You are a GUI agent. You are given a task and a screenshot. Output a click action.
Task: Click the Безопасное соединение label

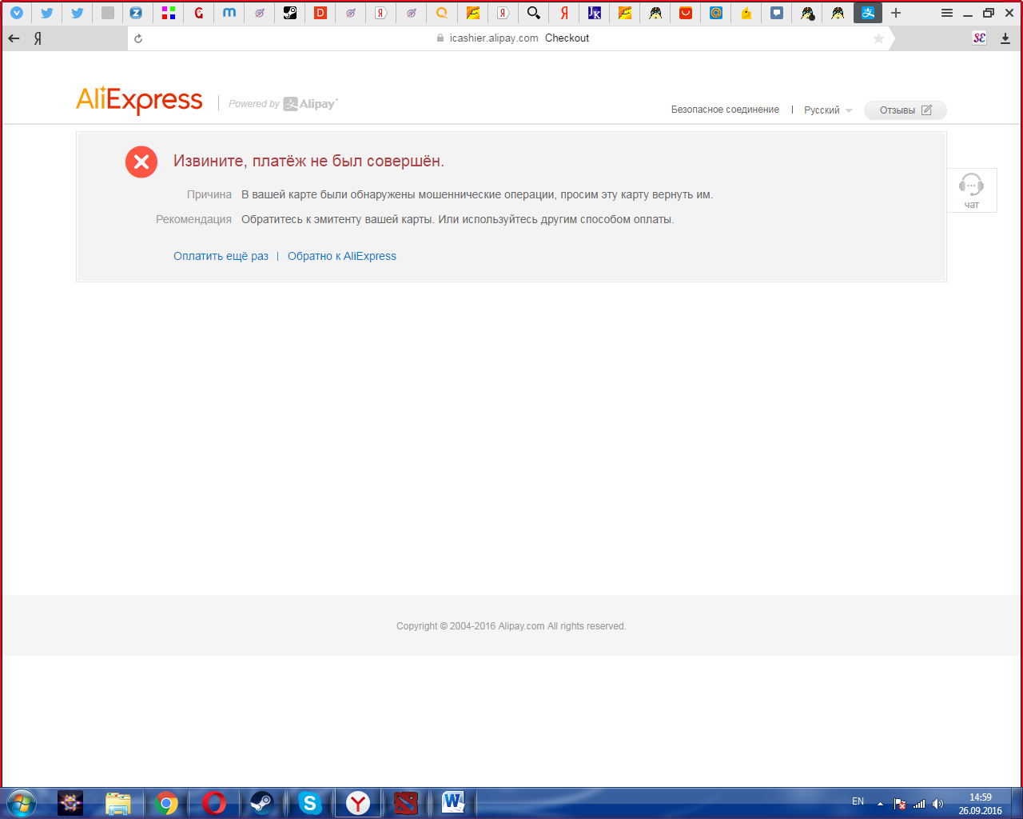point(725,110)
